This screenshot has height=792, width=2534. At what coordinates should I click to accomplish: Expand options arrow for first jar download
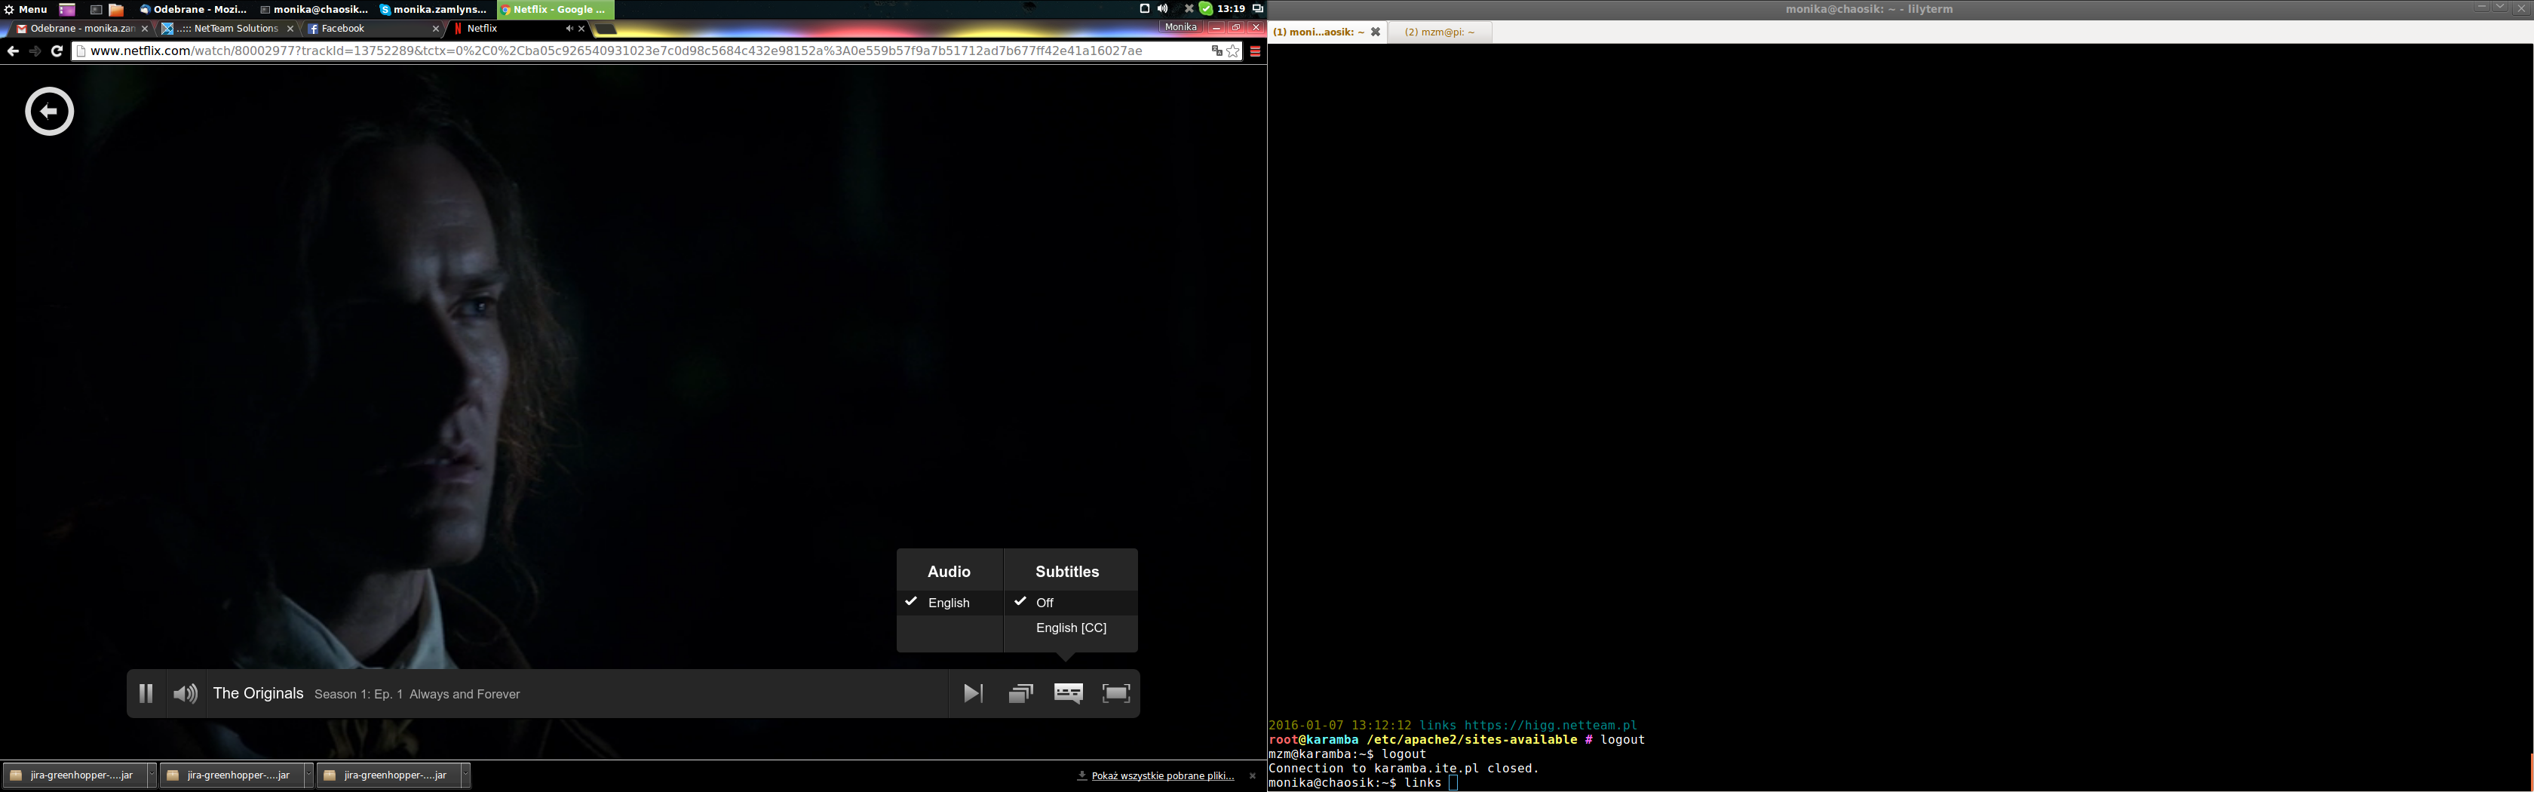click(x=152, y=775)
